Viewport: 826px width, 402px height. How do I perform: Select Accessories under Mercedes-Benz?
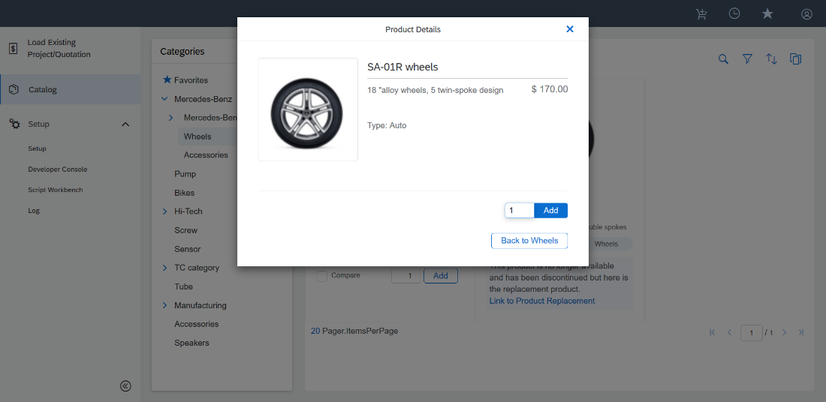(206, 155)
